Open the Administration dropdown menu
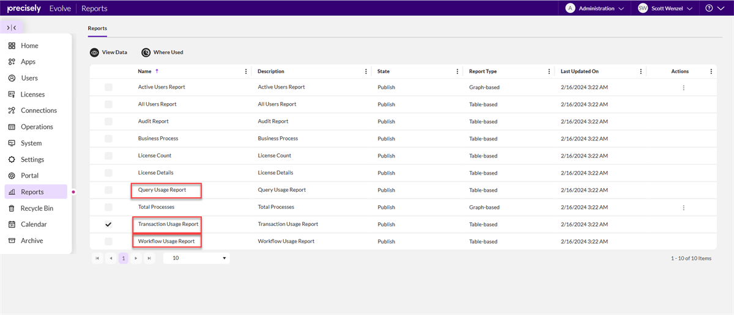Viewport: 734px width, 315px height. click(595, 9)
